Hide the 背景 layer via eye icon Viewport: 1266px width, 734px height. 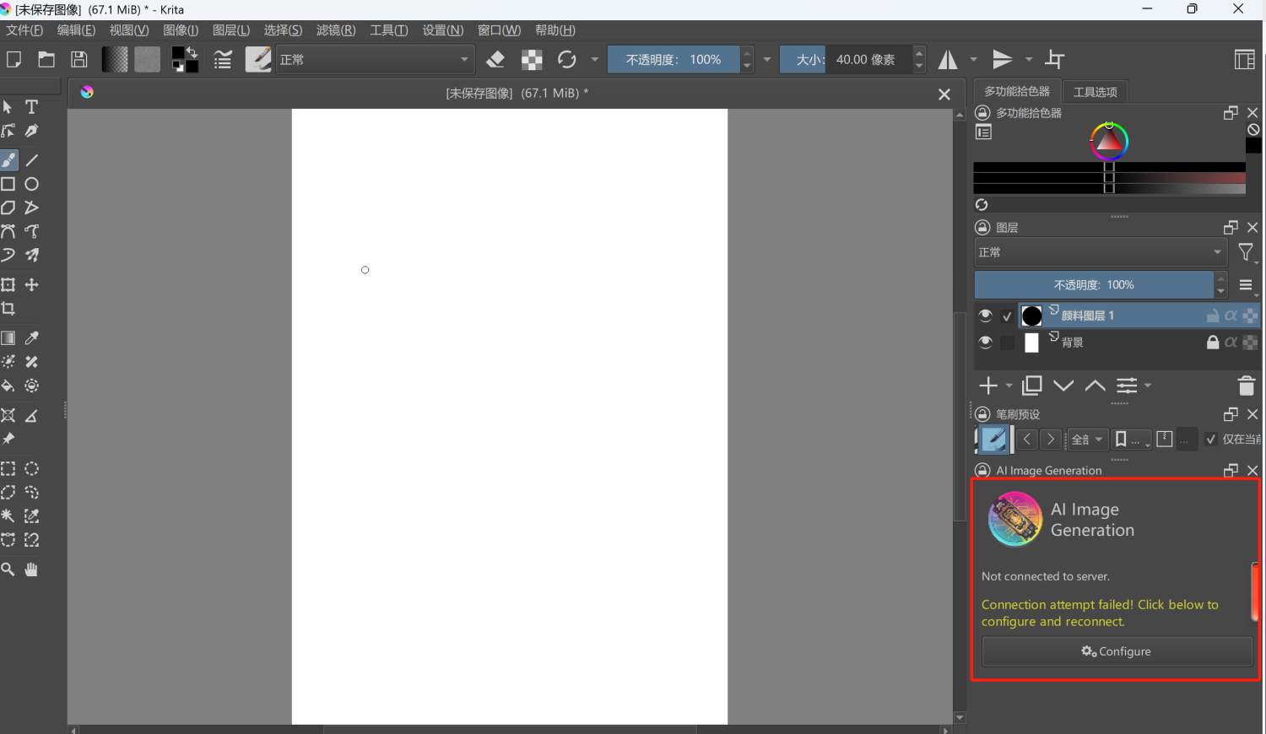(x=985, y=343)
